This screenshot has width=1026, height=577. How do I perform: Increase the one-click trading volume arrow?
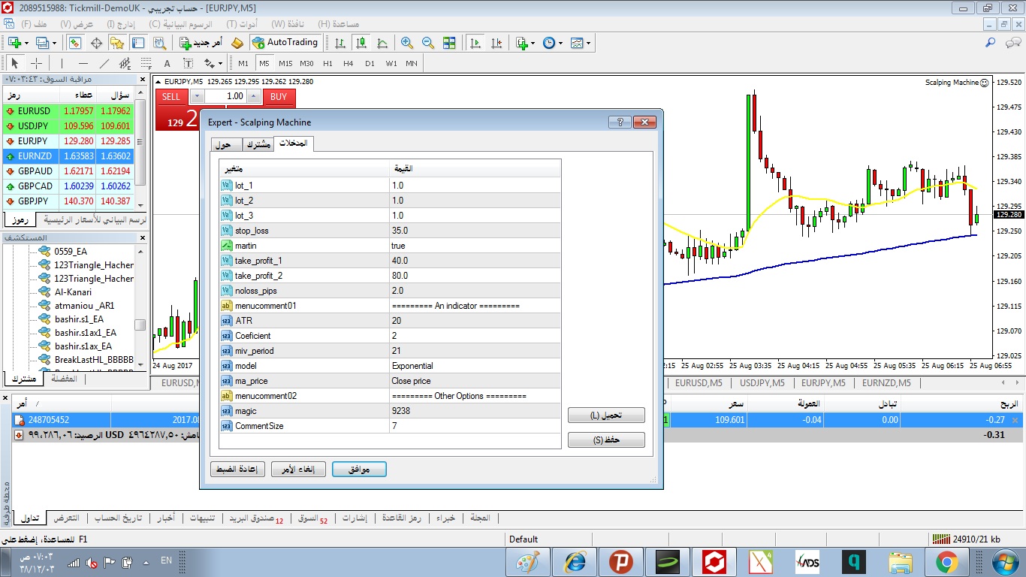254,96
